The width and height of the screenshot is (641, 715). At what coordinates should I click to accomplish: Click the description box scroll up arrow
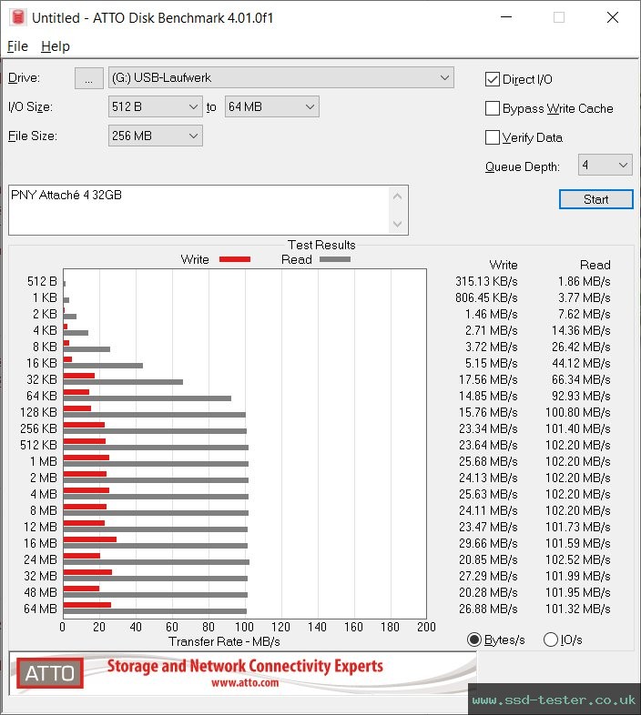pos(397,197)
